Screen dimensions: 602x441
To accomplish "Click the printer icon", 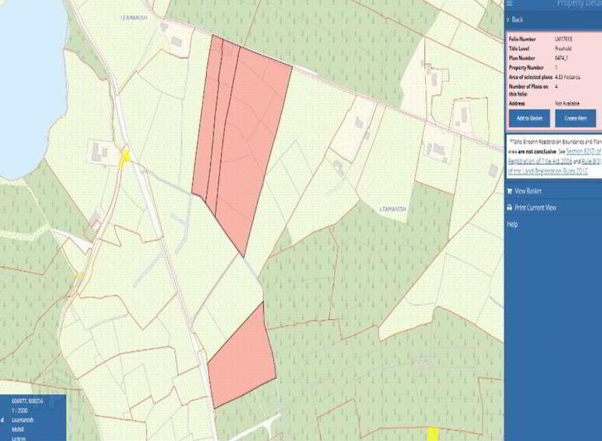I will coord(510,208).
